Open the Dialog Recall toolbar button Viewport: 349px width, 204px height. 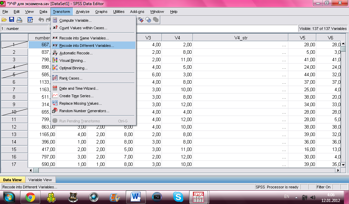pyautogui.click(x=30, y=20)
